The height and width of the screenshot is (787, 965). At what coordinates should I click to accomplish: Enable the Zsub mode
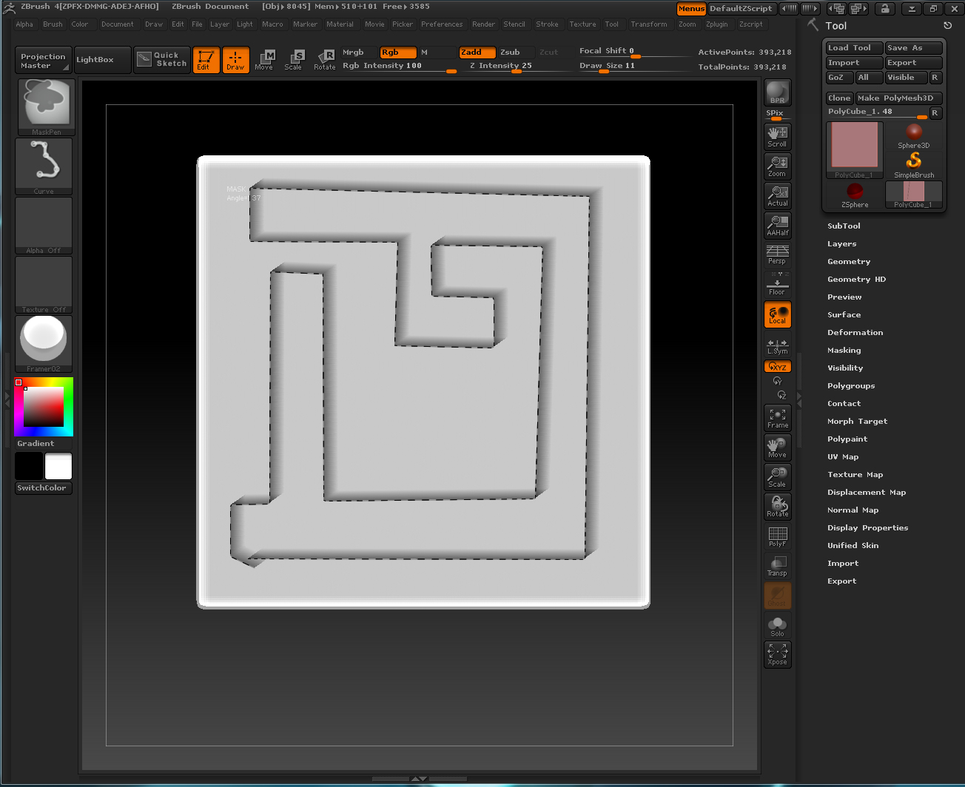pos(515,53)
